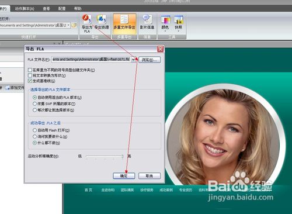
Task: Expand the 颜色 tool dropdown arrow
Action: [x=165, y=31]
